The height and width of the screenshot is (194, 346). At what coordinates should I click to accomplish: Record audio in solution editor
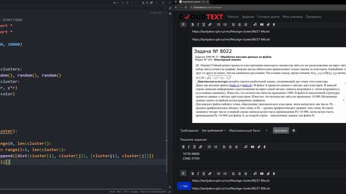(264, 147)
